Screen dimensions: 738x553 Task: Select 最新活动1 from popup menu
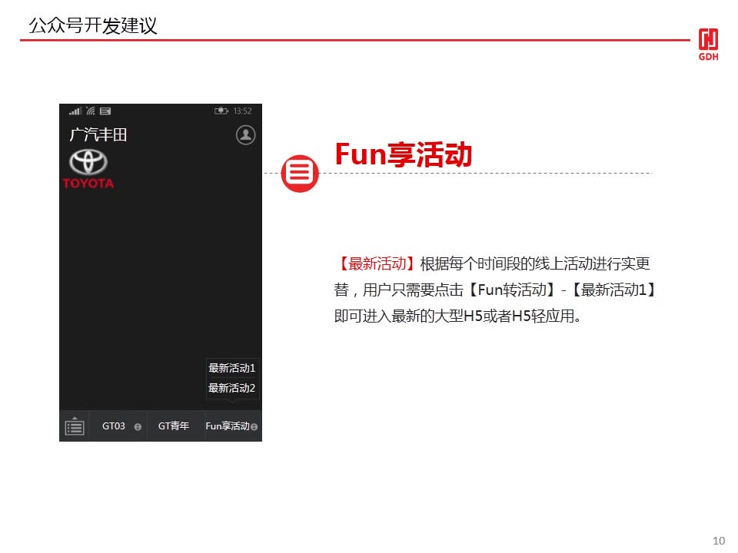(232, 368)
